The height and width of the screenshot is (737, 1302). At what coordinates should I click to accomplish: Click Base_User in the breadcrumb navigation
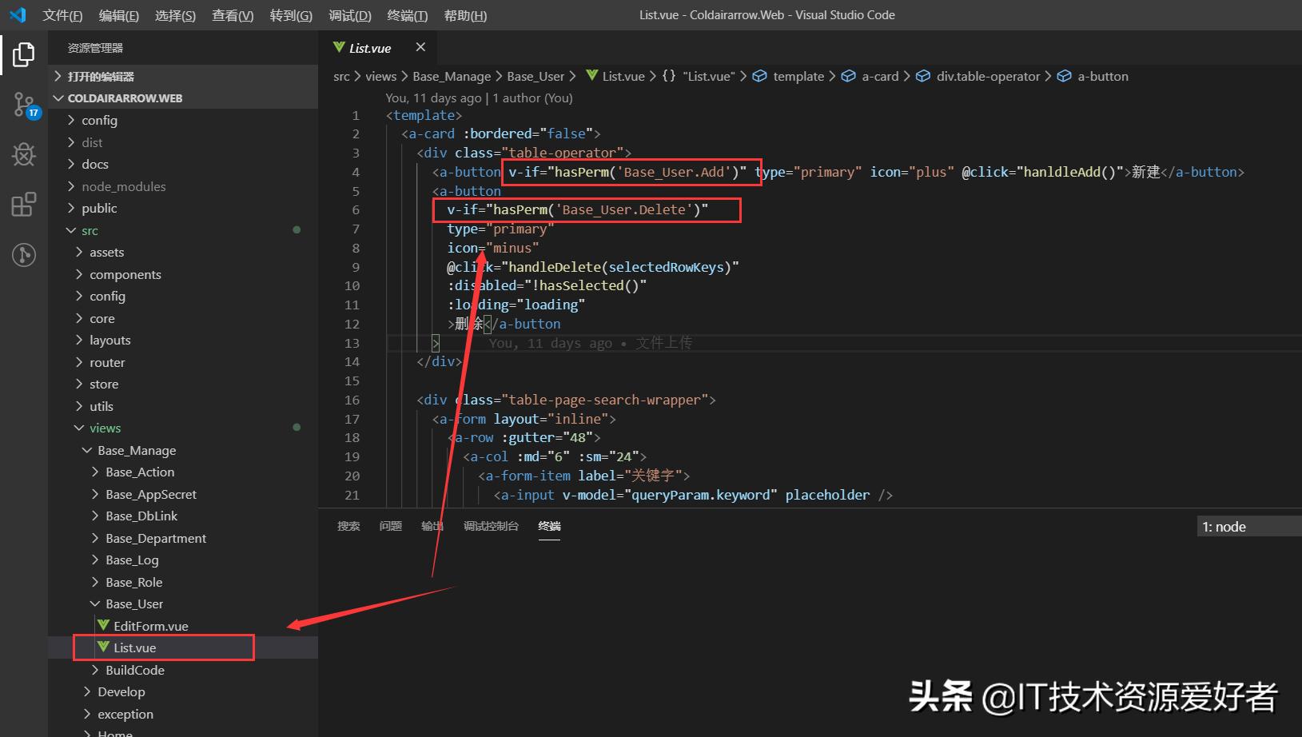point(536,76)
